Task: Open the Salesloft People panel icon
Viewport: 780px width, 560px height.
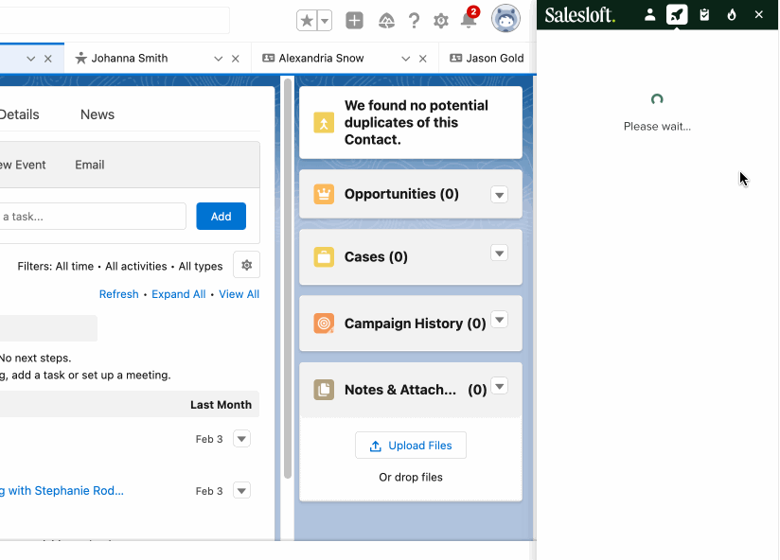Action: pyautogui.click(x=650, y=15)
